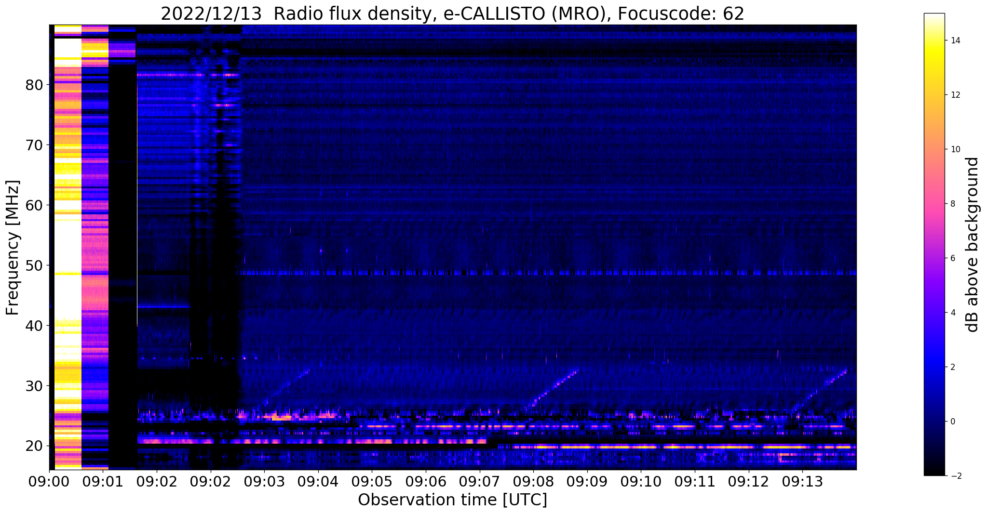Click the "dB above background" colorbar label
This screenshot has width=987, height=514.
(973, 244)
